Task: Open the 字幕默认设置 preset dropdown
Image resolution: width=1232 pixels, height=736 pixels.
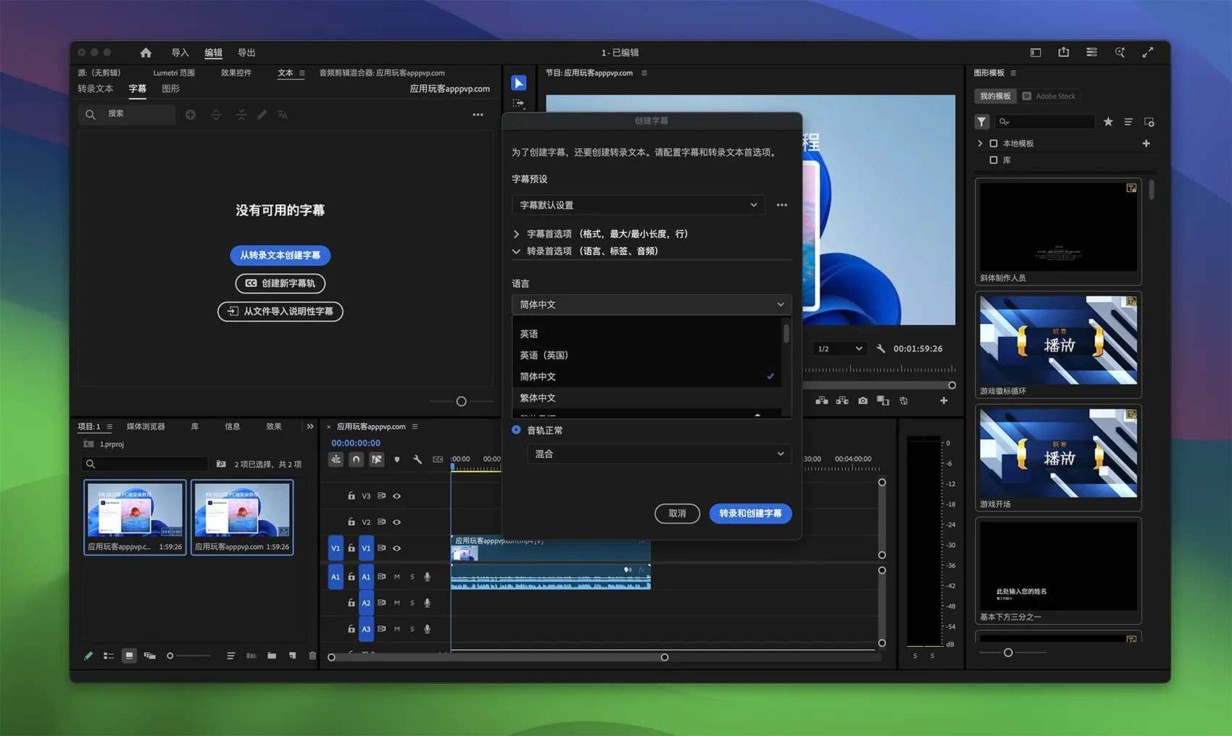Action: tap(638, 205)
